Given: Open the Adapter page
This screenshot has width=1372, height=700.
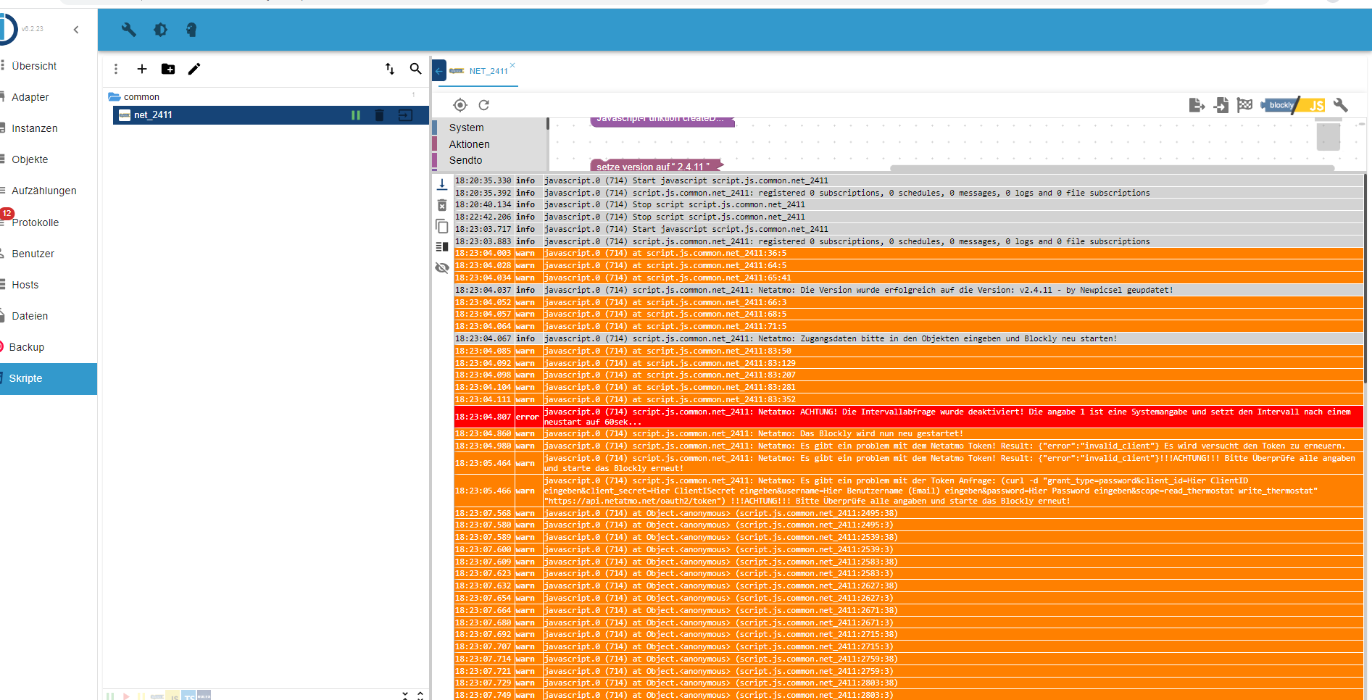Looking at the screenshot, I should tap(30, 97).
